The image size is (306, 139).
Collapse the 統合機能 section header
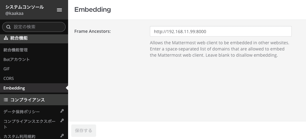click(34, 38)
